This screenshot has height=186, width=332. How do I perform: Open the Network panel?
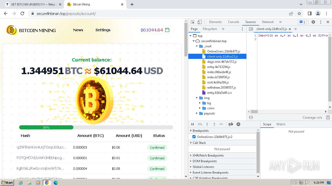click(268, 22)
